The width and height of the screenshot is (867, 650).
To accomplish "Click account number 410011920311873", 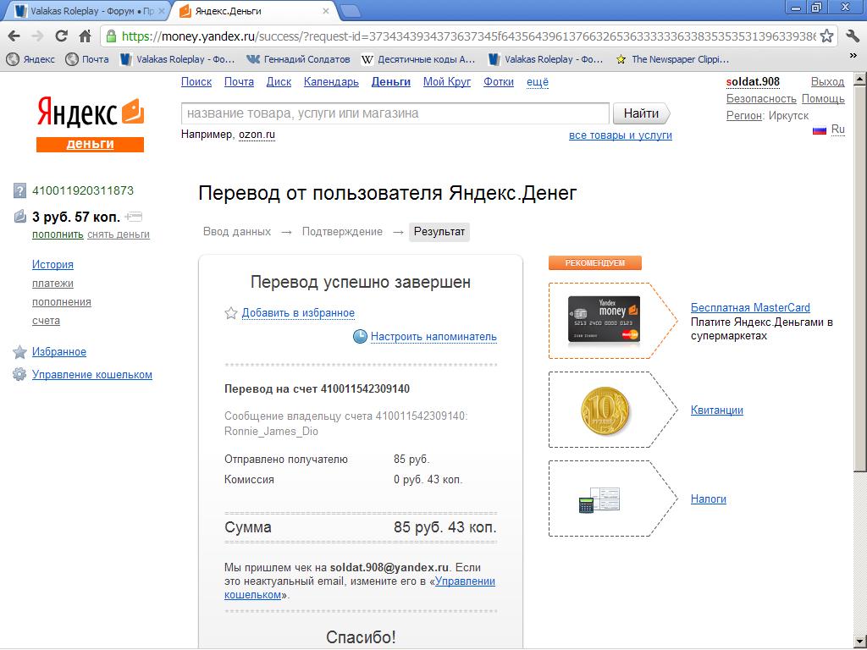I will click(x=83, y=190).
